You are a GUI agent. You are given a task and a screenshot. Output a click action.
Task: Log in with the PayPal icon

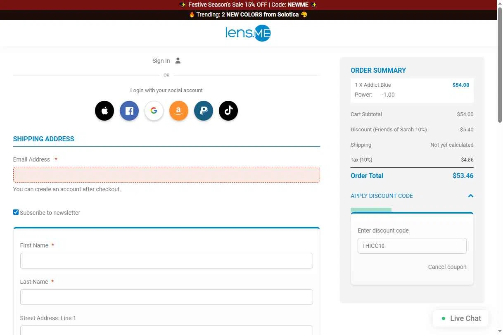click(x=204, y=111)
